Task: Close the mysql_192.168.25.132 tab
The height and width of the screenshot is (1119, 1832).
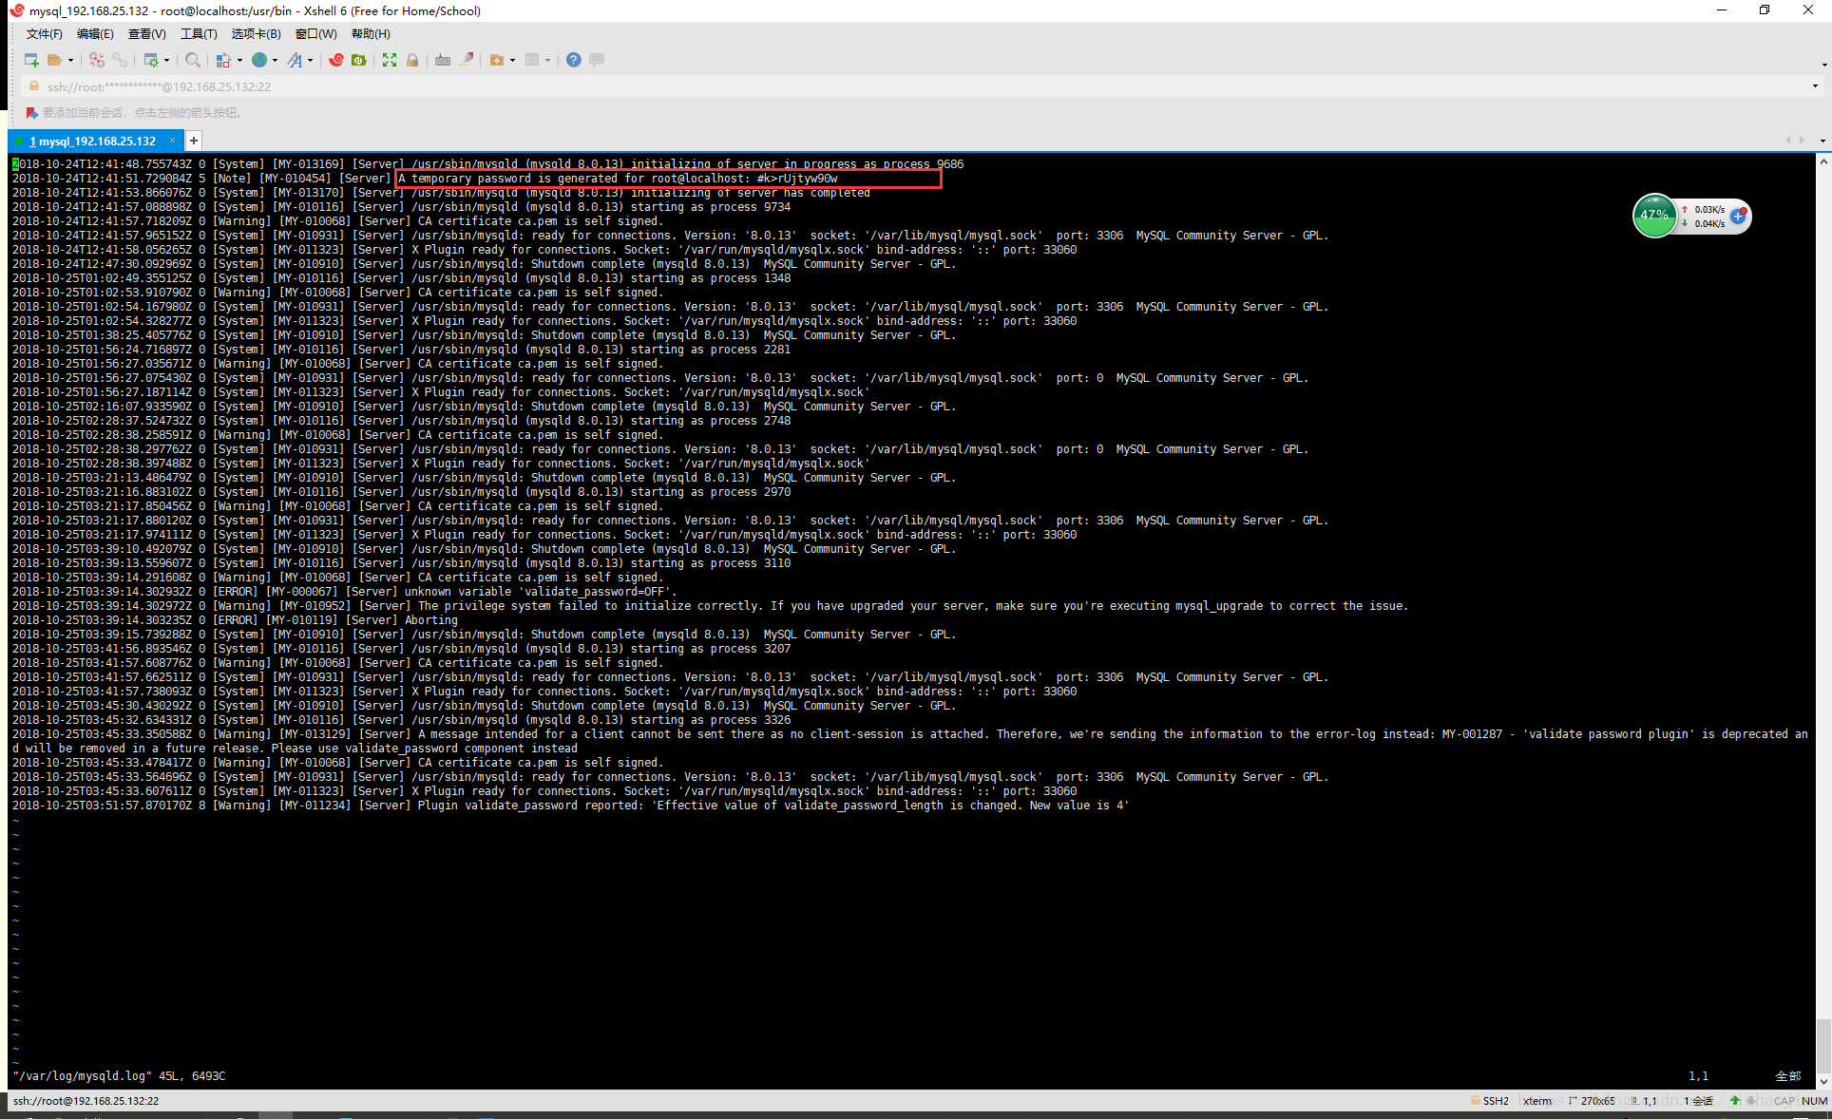Action: tap(172, 141)
